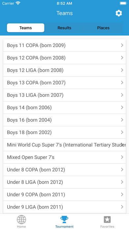Open settings via the gear icon
This screenshot has height=229, width=129.
118,13
